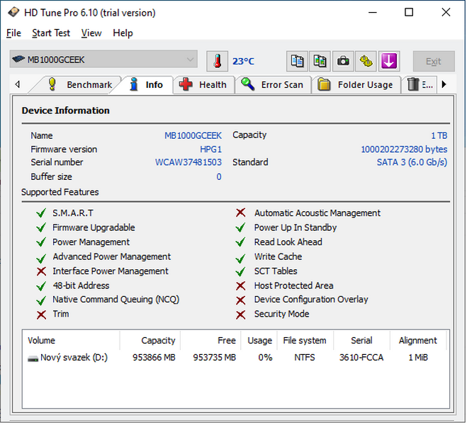467x425 pixels.
Task: Click the Alignment column header
Action: (418, 341)
